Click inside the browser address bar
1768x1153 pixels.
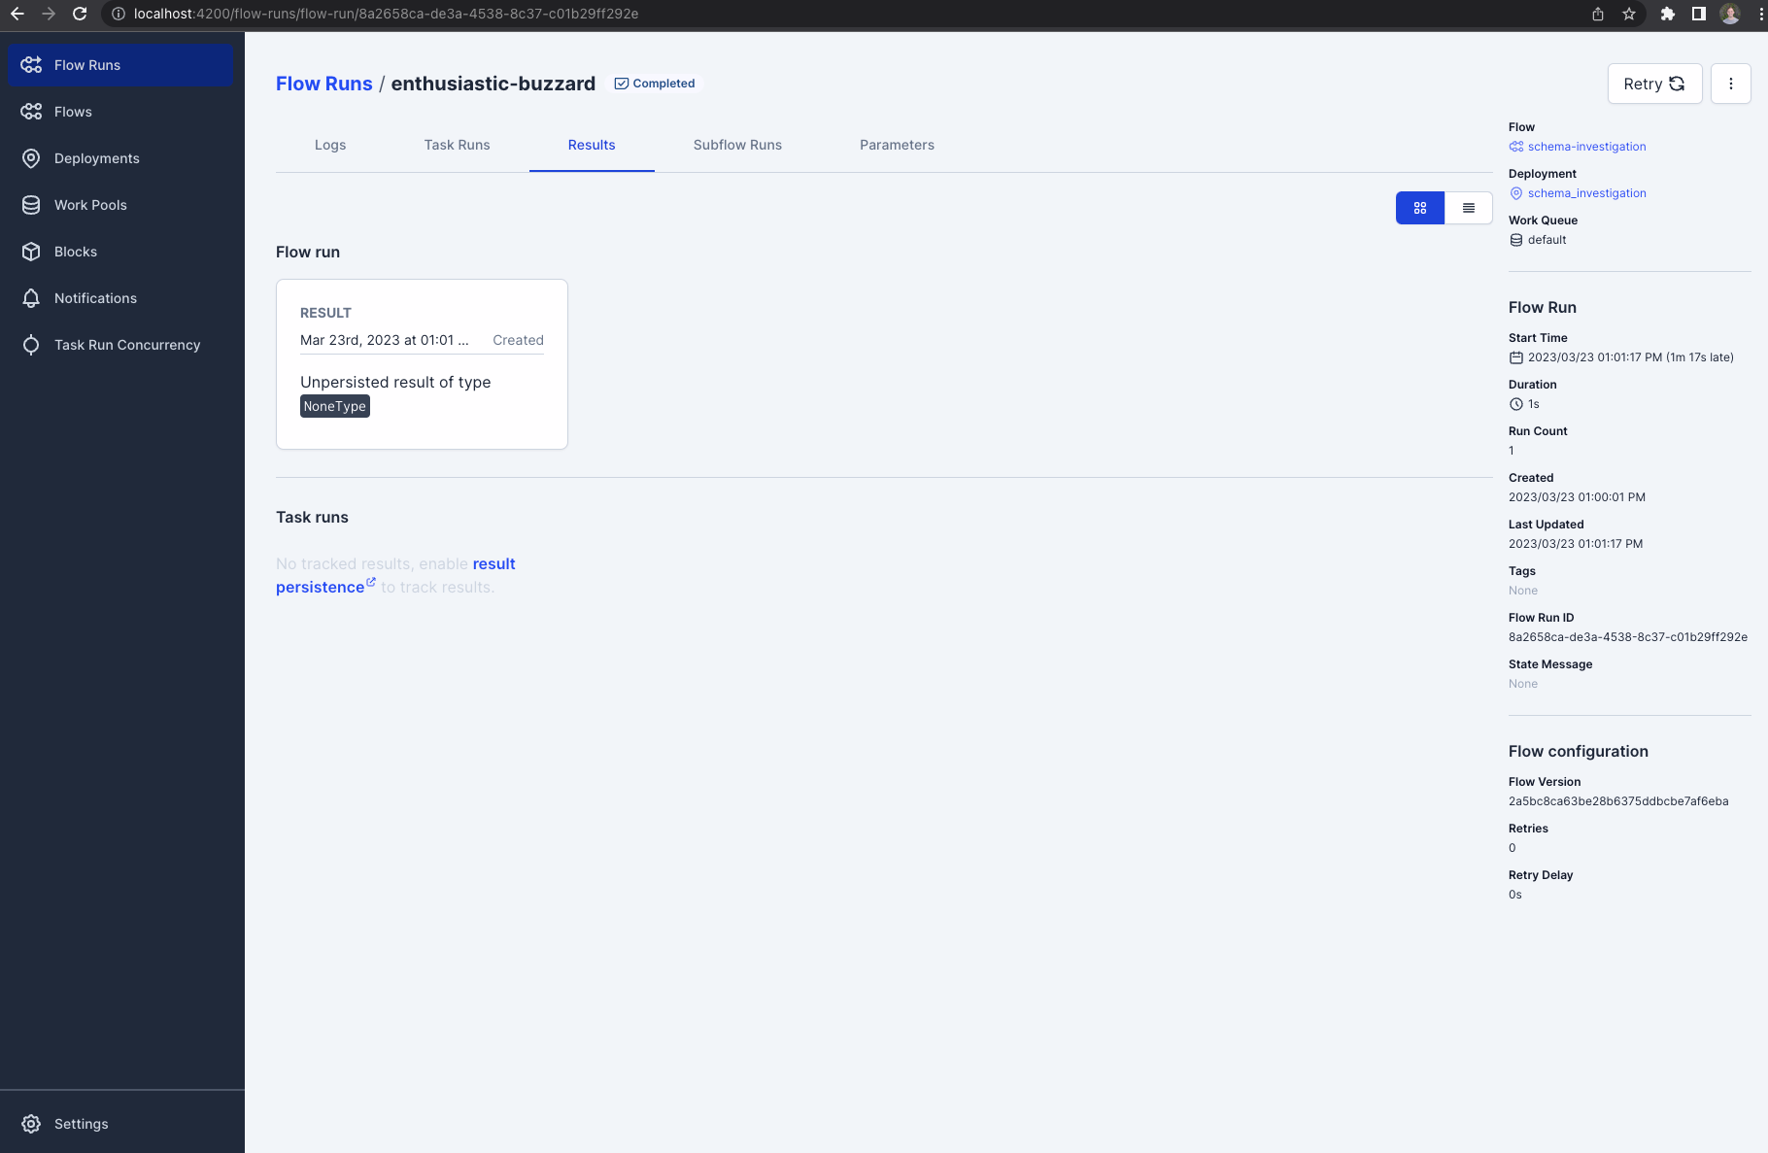[389, 15]
